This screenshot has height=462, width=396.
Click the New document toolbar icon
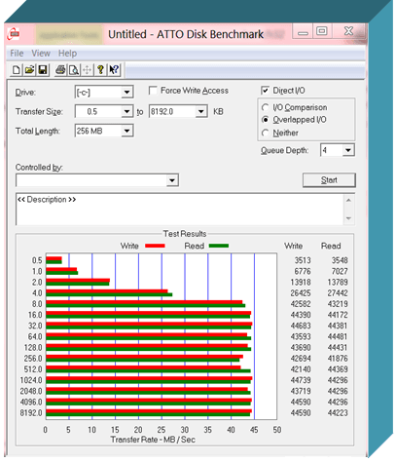point(16,69)
